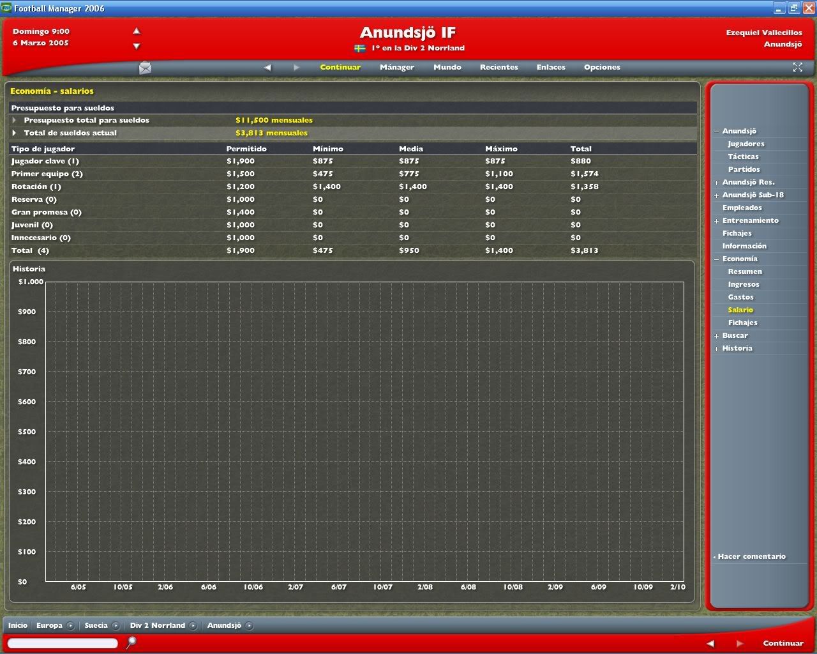
Task: Click the search input field
Action: tap(63, 643)
